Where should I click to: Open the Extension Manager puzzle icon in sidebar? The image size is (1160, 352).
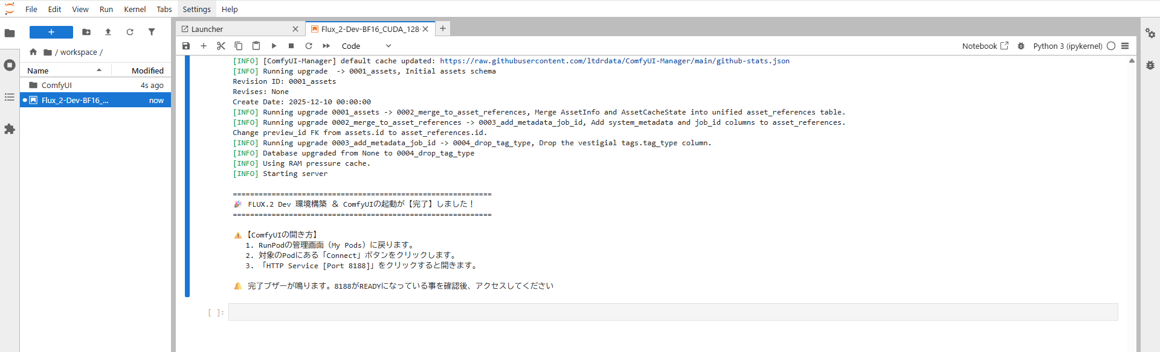(10, 129)
